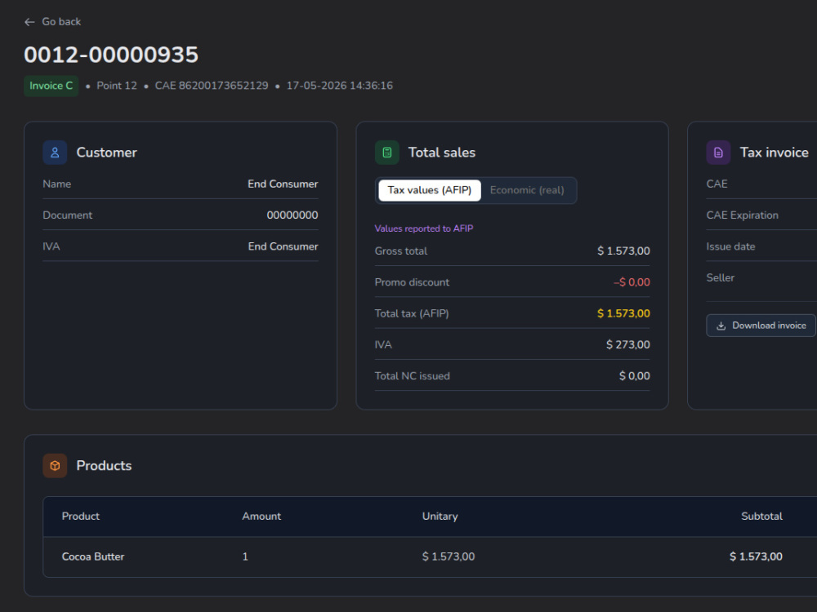Screen dimensions: 817x612
Task: Click Values reported to AFIP label
Action: point(423,228)
